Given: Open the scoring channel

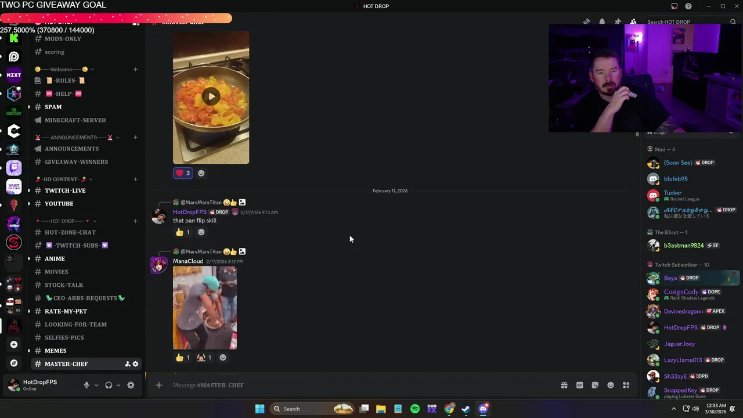Looking at the screenshot, I should click(86, 52).
